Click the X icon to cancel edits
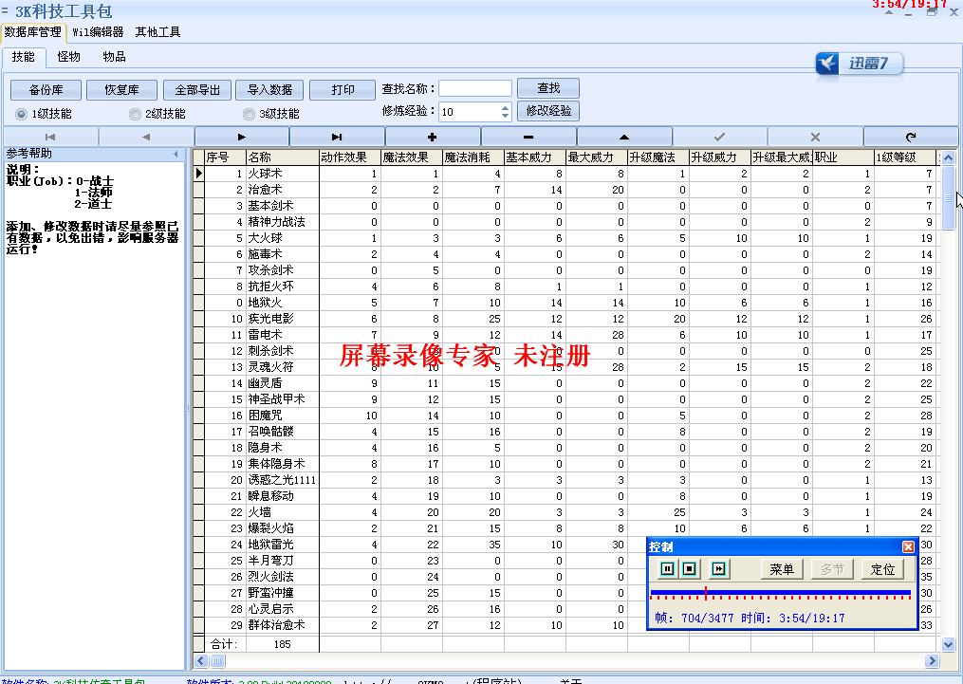The height and width of the screenshot is (684, 963). 814,137
